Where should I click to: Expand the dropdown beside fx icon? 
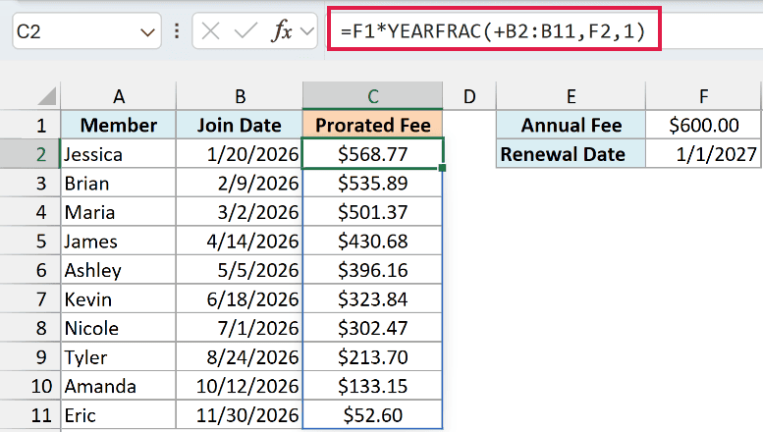click(x=307, y=31)
